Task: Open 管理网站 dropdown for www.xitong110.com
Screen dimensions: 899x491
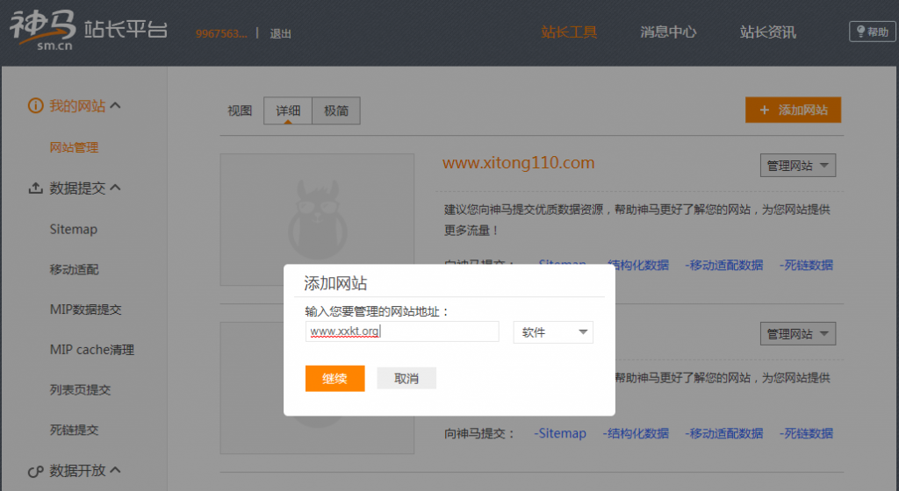Action: pos(797,166)
